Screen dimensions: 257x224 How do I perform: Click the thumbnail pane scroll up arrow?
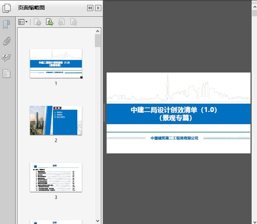[98, 31]
